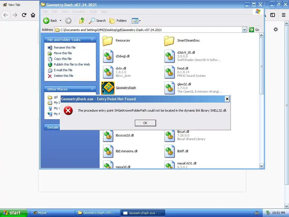Open the SmartSteamEmu folder icon
The height and width of the screenshot is (217, 289).
[169, 41]
